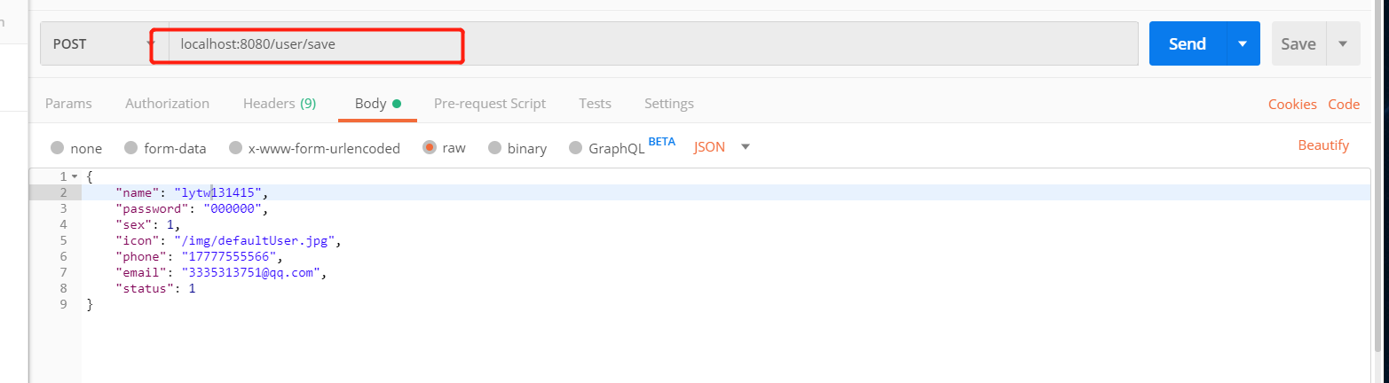Click the Save button
This screenshot has height=383, width=1389.
click(x=1298, y=44)
